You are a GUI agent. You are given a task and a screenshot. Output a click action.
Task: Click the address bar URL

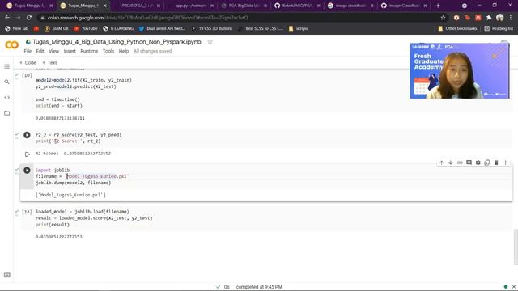tap(147, 18)
